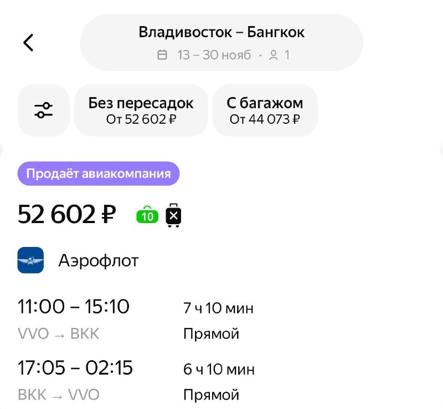Tap the BKK → VVO route label

coord(59,395)
